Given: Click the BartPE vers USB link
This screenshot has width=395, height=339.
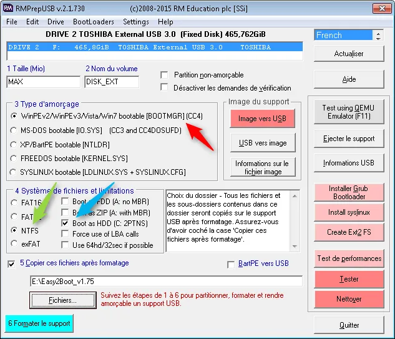Looking at the screenshot, I should [x=263, y=263].
